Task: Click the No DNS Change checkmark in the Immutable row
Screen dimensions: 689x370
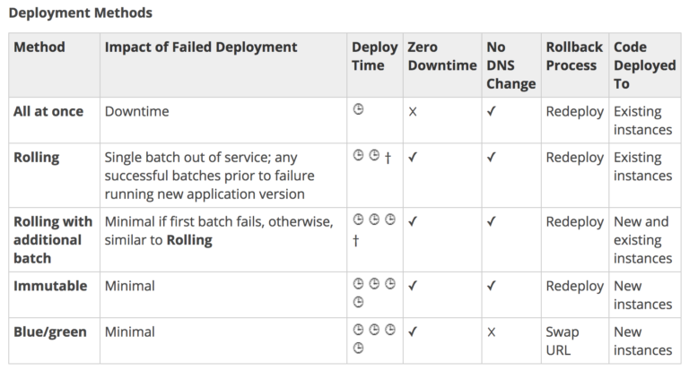Action: 492,285
